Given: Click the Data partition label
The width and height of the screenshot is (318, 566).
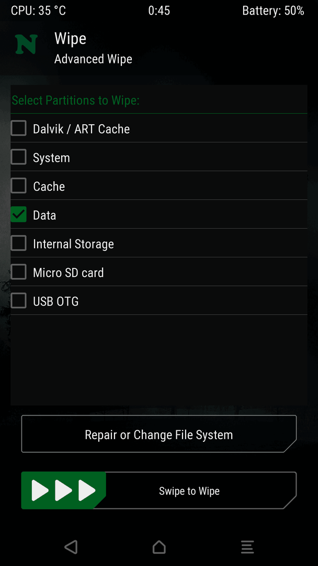Looking at the screenshot, I should tap(44, 215).
